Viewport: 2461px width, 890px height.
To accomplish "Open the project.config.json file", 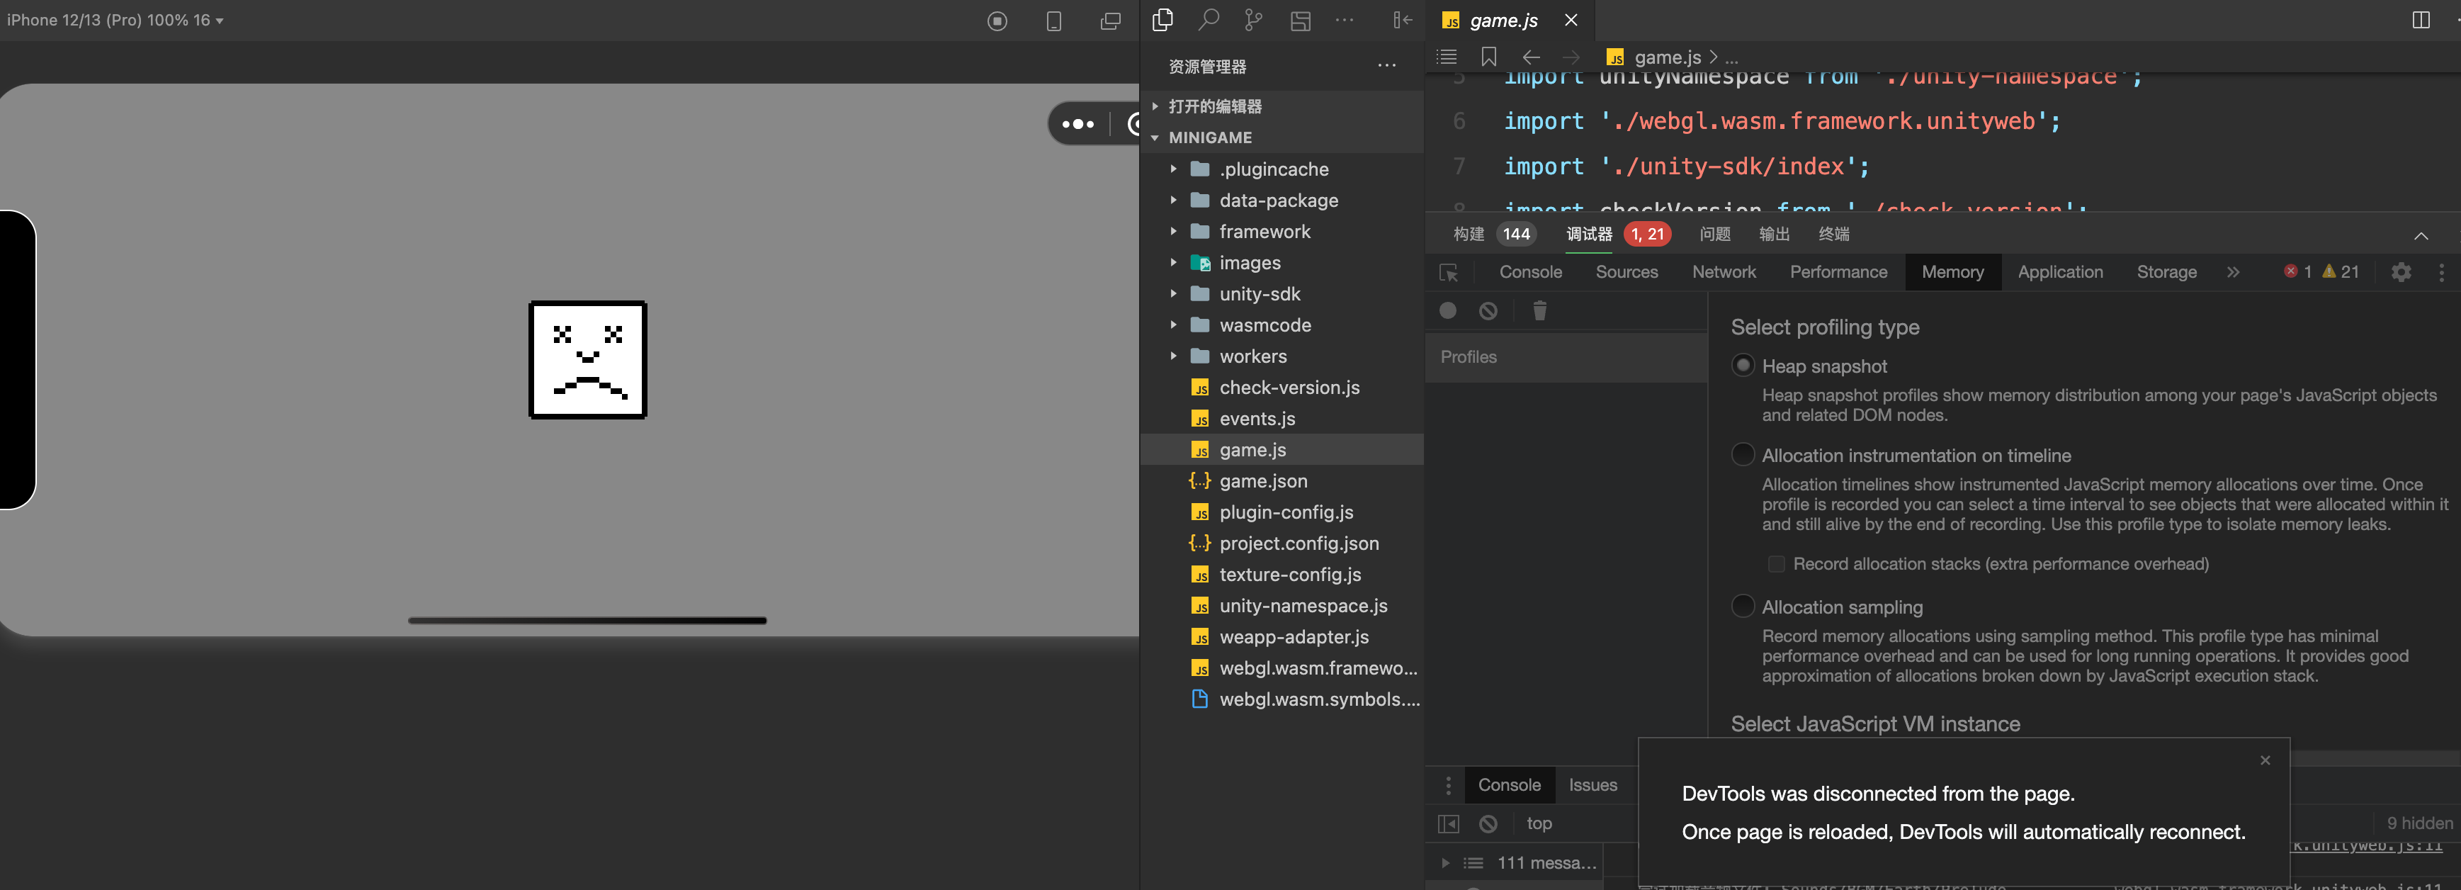I will (1299, 543).
